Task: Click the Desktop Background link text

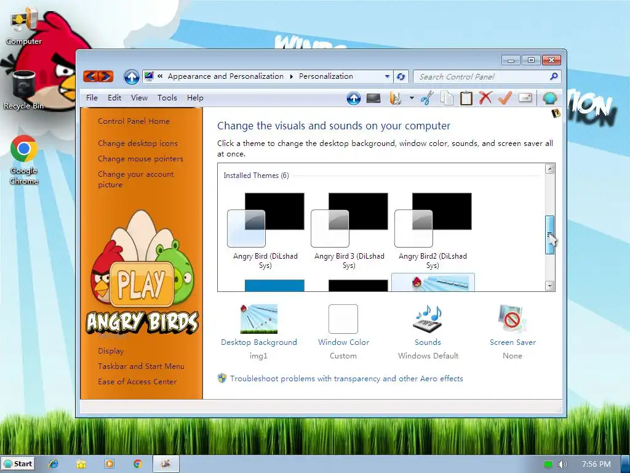Action: click(259, 342)
